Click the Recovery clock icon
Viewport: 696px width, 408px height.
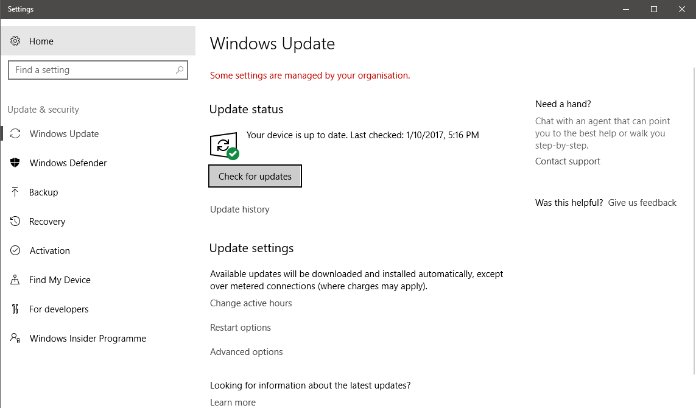15,221
